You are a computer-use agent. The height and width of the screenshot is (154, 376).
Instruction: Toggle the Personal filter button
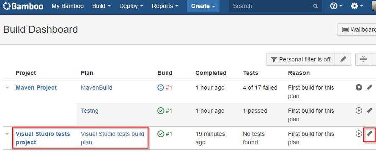point(300,59)
